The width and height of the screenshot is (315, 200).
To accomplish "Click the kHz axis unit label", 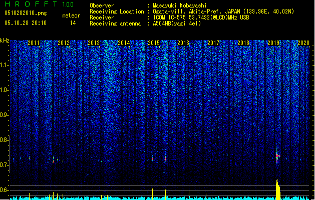I will tap(5, 40).
